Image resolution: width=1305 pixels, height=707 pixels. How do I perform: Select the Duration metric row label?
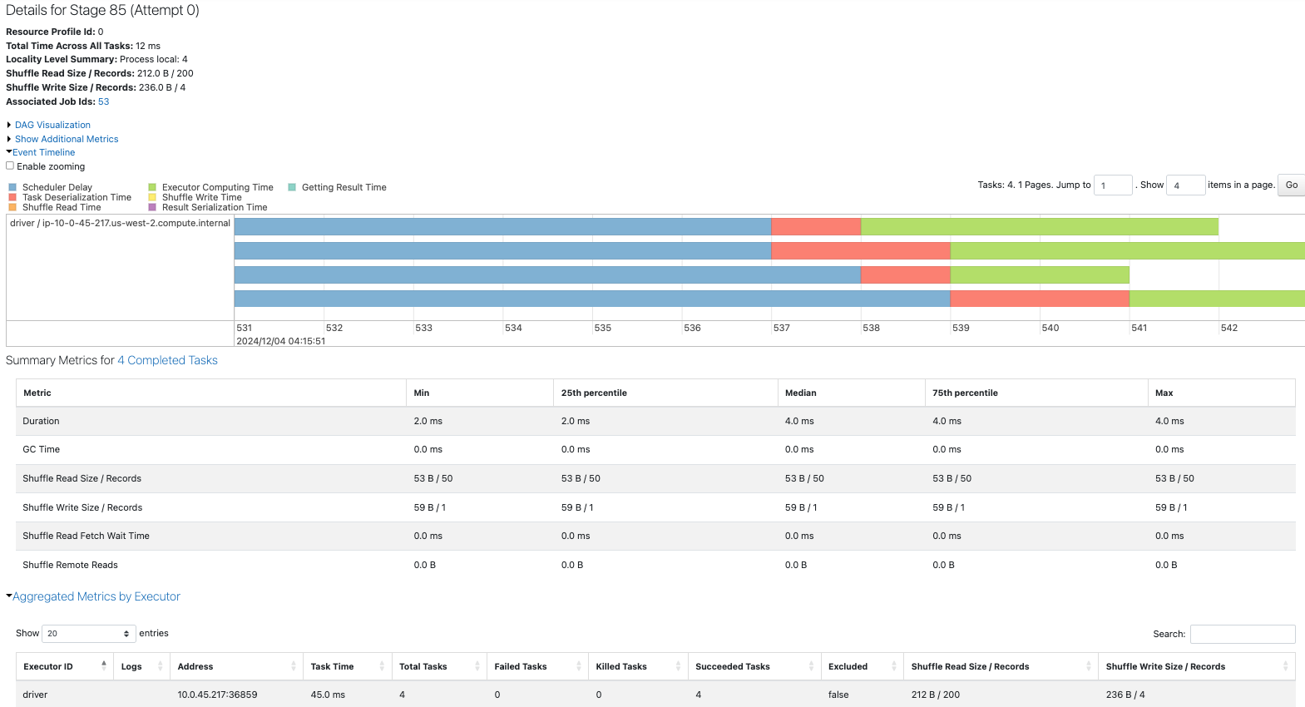41,421
